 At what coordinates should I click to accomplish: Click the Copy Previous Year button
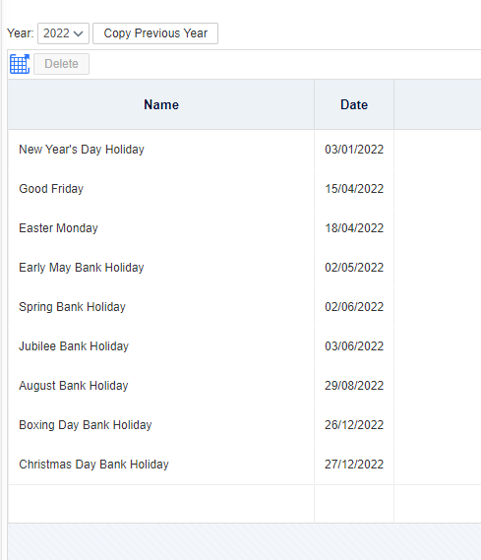pos(155,33)
